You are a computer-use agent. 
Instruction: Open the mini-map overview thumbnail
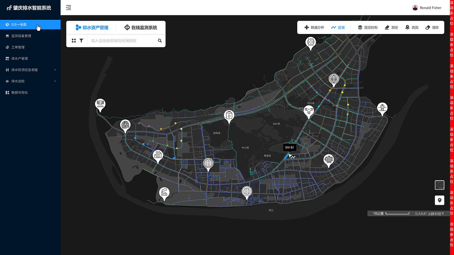(x=439, y=185)
